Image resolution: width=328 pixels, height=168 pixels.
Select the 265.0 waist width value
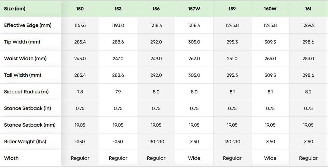tap(270, 59)
